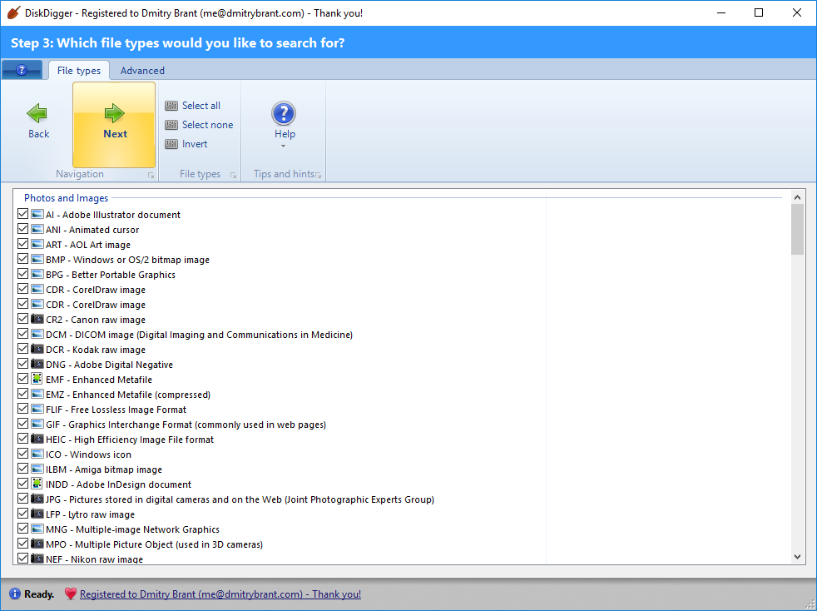Viewport: 817px width, 611px height.
Task: Click the blue info icon beside Ready
Action: (14, 594)
